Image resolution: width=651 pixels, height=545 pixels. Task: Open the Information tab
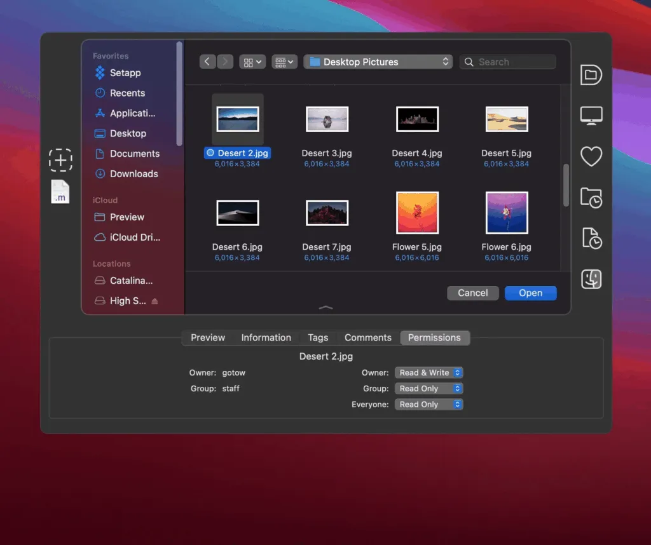(x=266, y=337)
